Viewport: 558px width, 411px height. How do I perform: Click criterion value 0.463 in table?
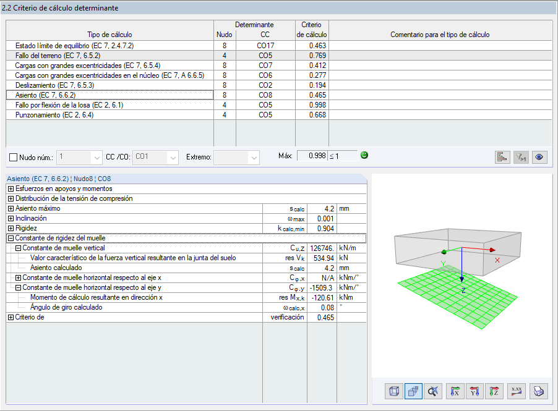click(312, 46)
